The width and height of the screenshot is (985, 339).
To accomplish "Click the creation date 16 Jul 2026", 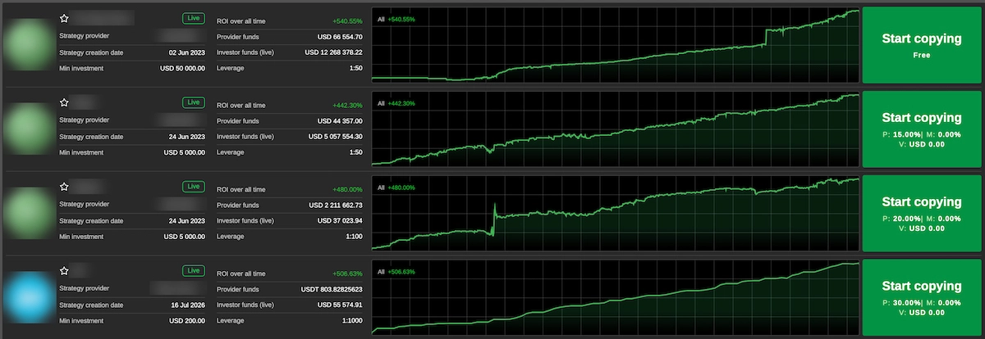I will 186,305.
